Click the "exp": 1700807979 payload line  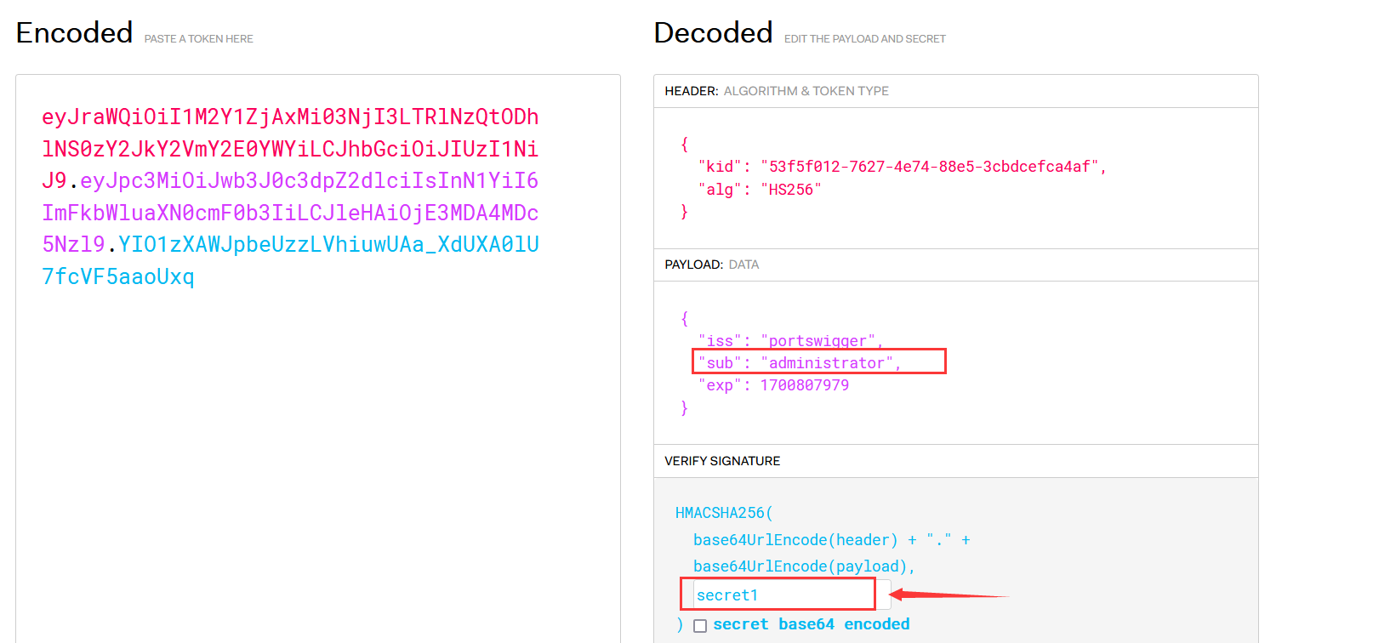(773, 385)
